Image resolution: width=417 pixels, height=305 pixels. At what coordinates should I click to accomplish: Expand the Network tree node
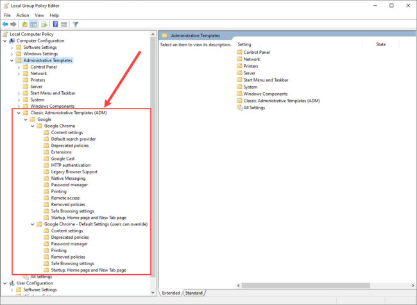tap(19, 73)
